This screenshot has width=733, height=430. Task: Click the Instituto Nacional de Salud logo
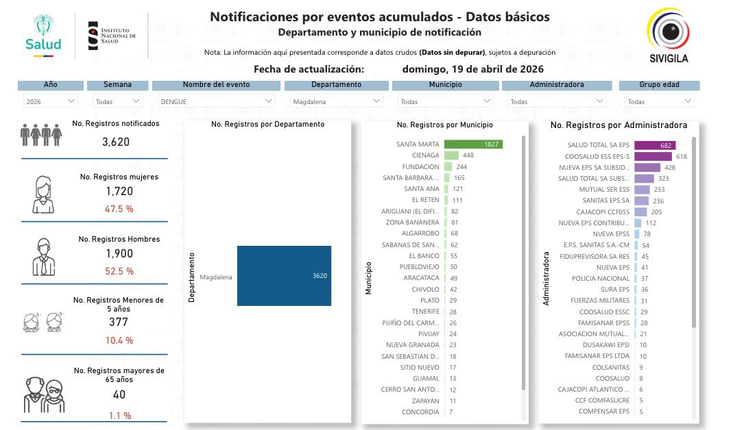coord(112,35)
